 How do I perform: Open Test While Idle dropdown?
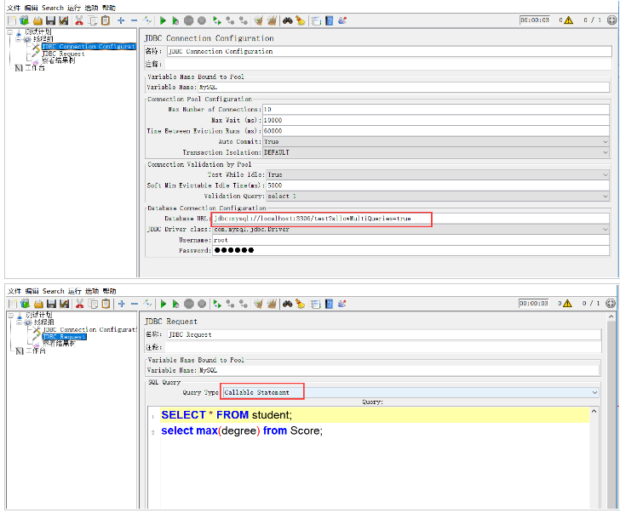tap(438, 174)
